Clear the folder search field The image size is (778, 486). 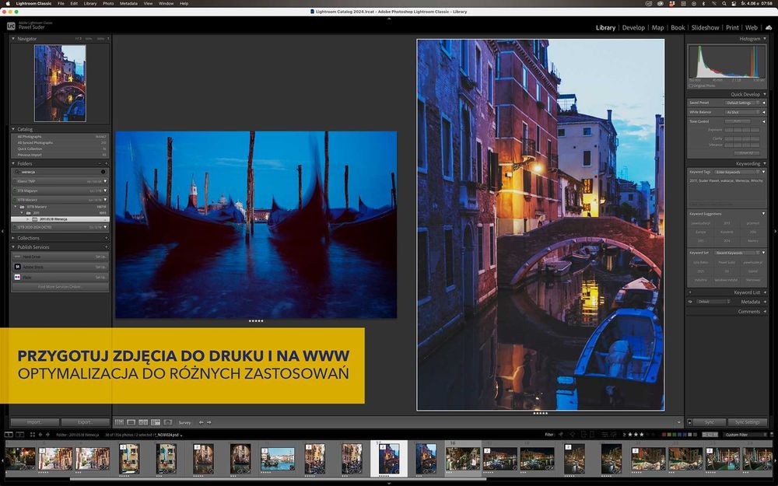tap(103, 172)
